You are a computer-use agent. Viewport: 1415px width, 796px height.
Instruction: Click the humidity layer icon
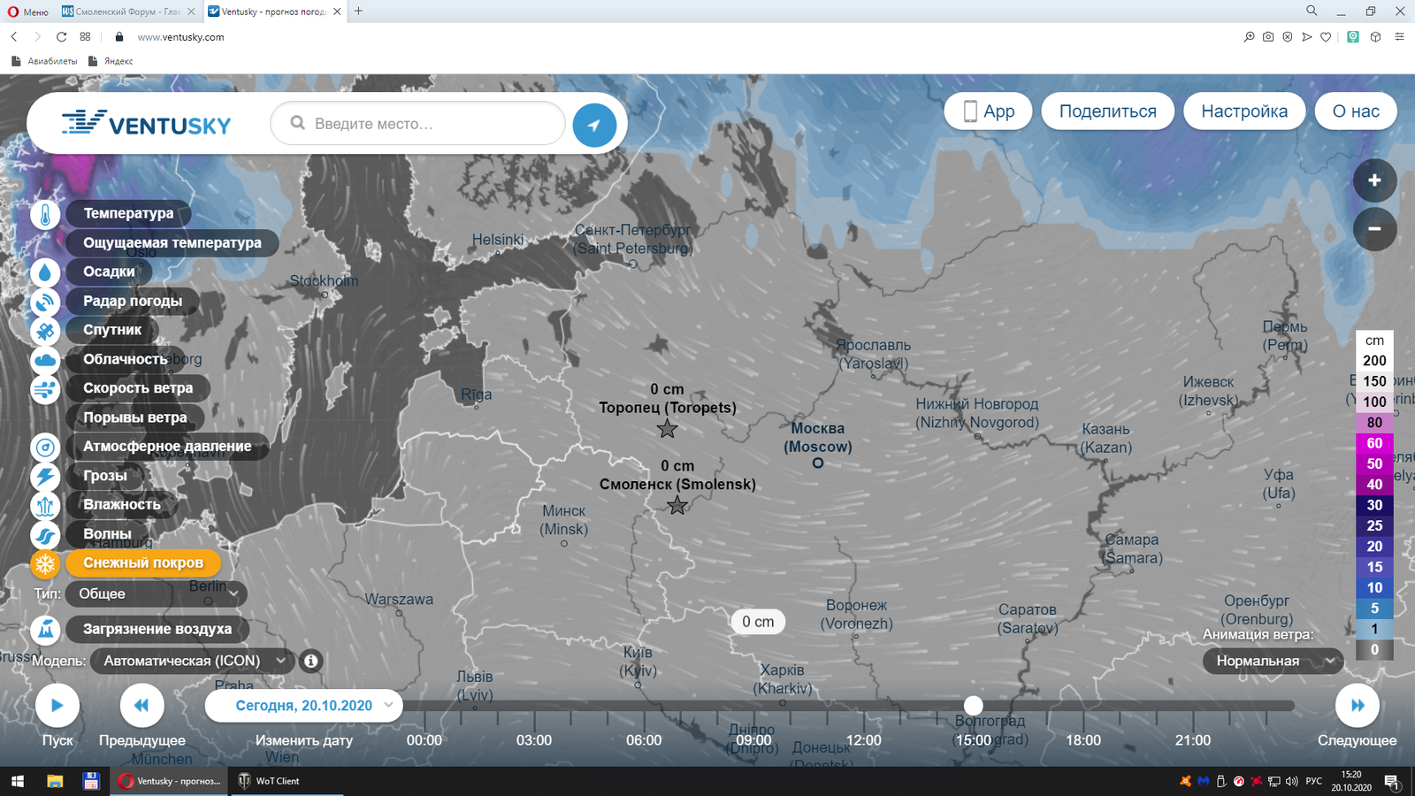45,506
